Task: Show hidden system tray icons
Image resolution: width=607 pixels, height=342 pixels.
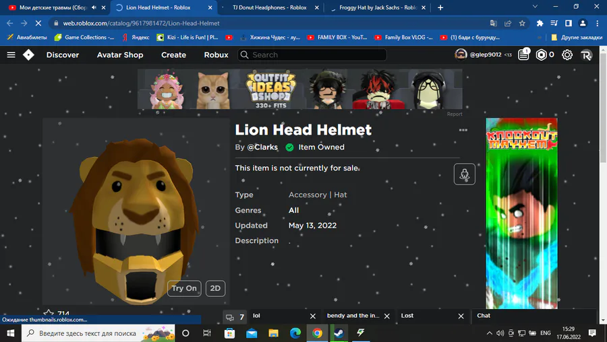Action: 490,333
